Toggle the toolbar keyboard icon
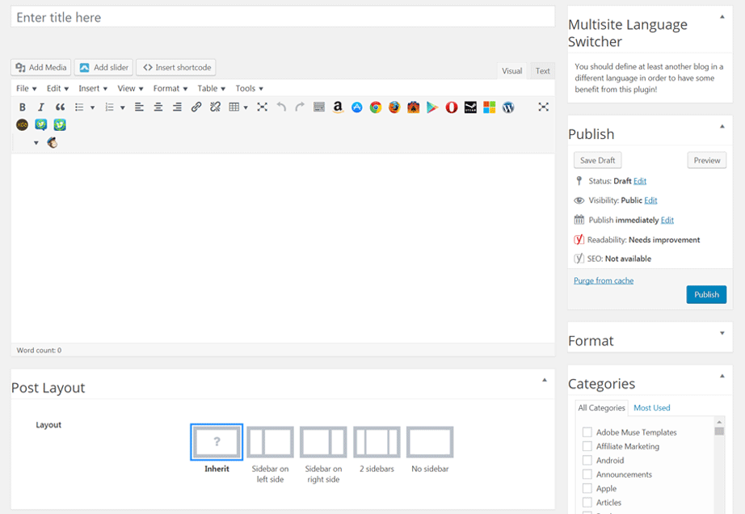The image size is (745, 514). [x=319, y=107]
